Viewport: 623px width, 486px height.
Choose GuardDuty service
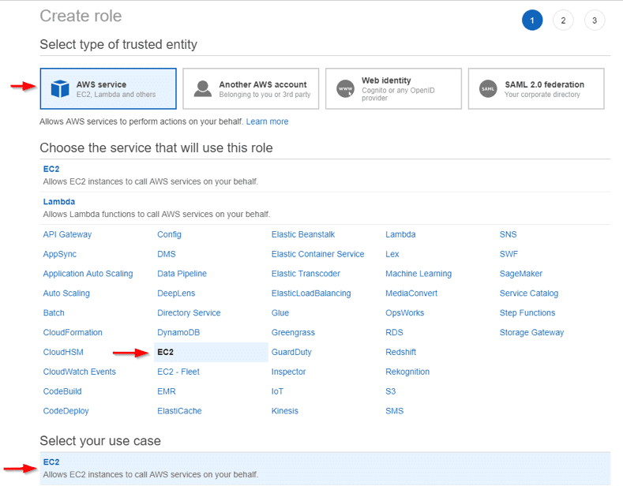tap(291, 352)
